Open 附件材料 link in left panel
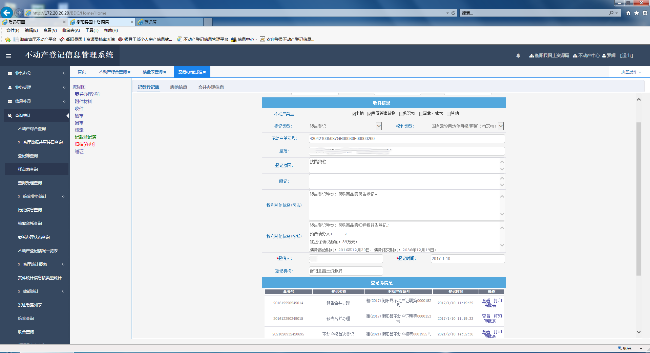The width and height of the screenshot is (650, 353). click(x=83, y=101)
